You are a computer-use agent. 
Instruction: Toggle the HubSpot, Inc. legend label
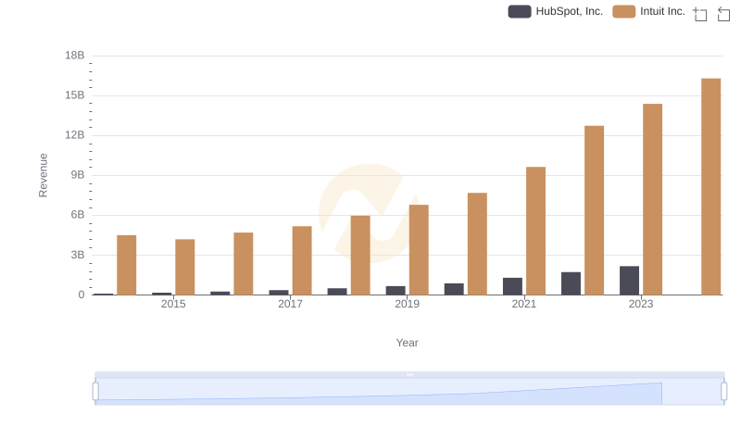pyautogui.click(x=569, y=11)
